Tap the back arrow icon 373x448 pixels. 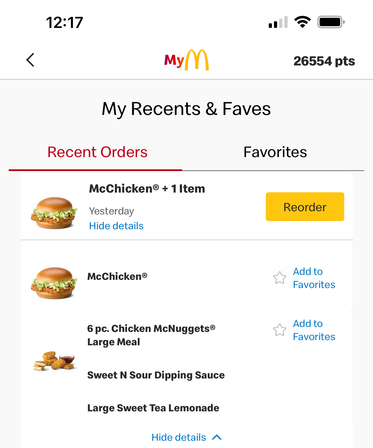point(30,60)
